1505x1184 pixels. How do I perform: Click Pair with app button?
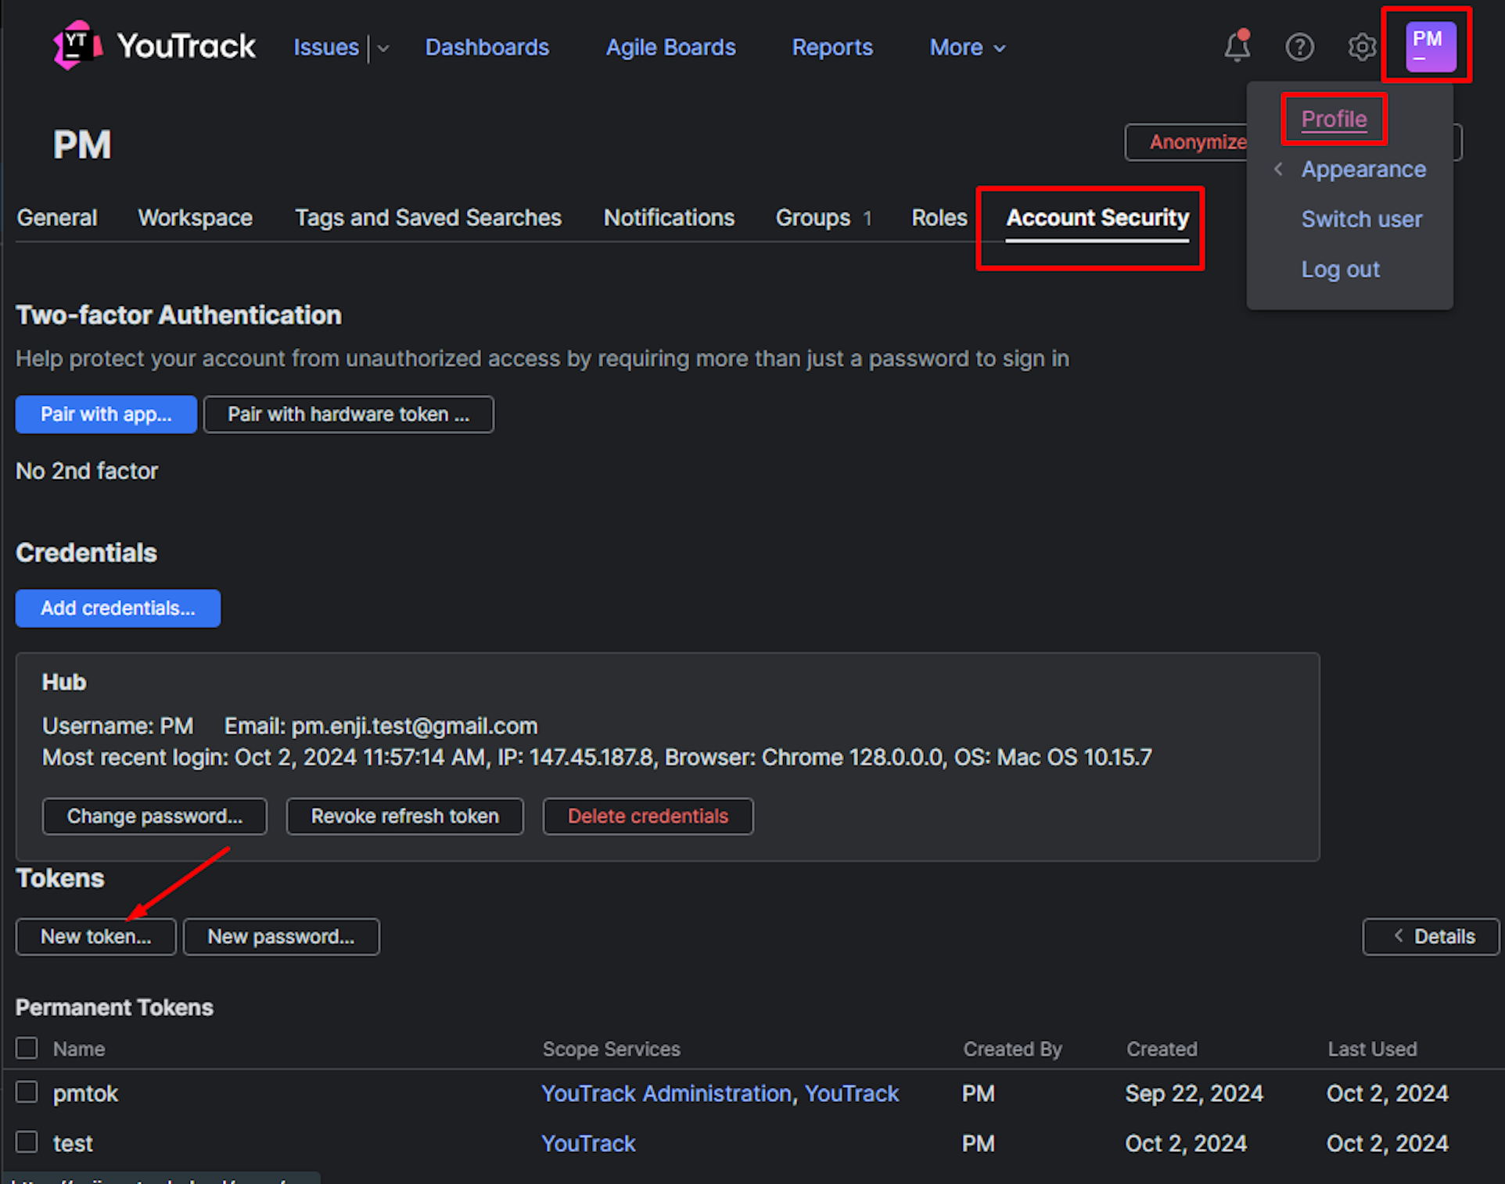coord(106,414)
